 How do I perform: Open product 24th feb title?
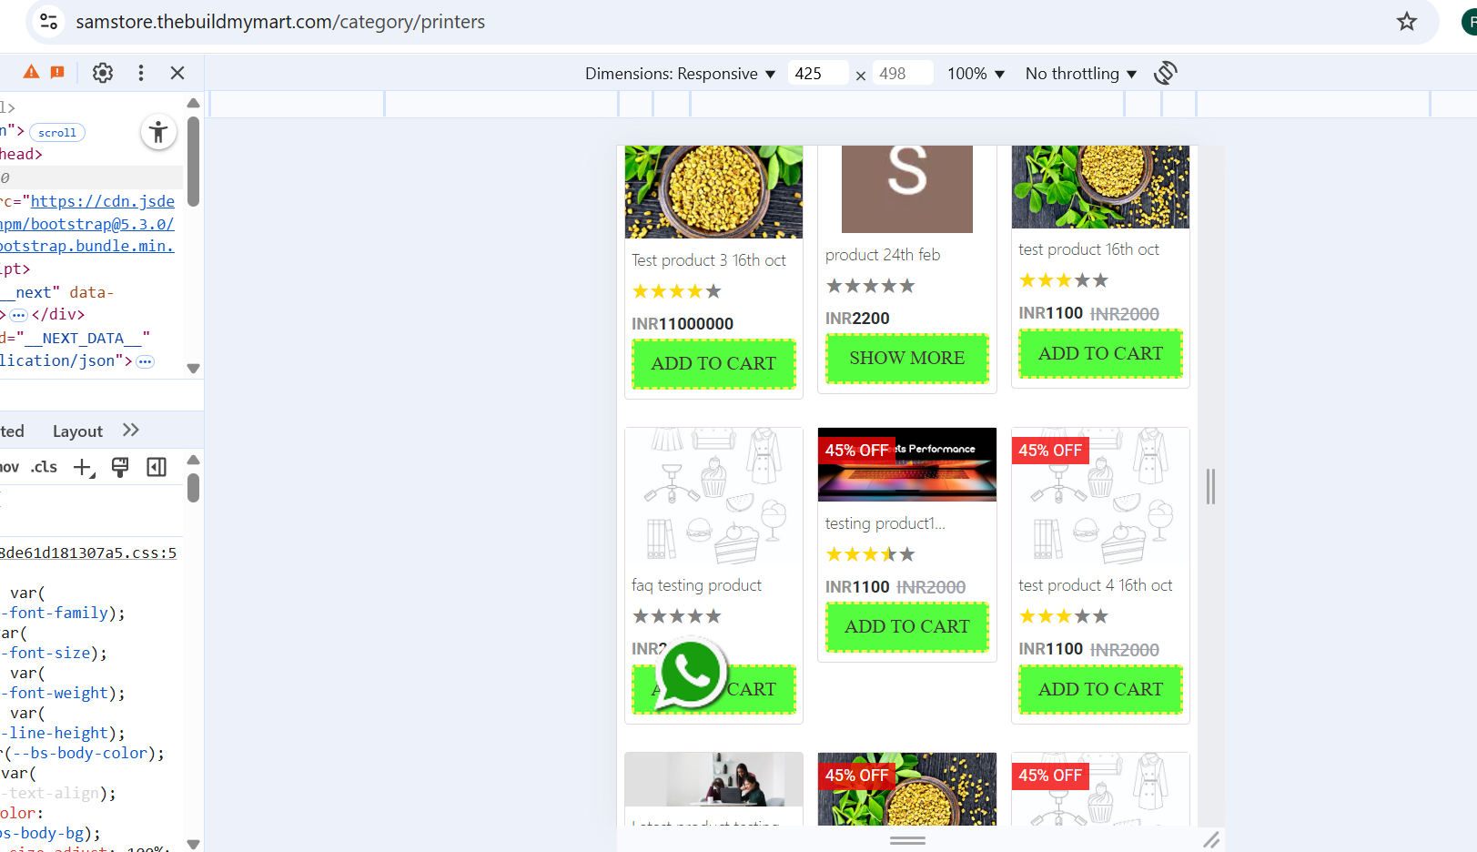pos(883,255)
